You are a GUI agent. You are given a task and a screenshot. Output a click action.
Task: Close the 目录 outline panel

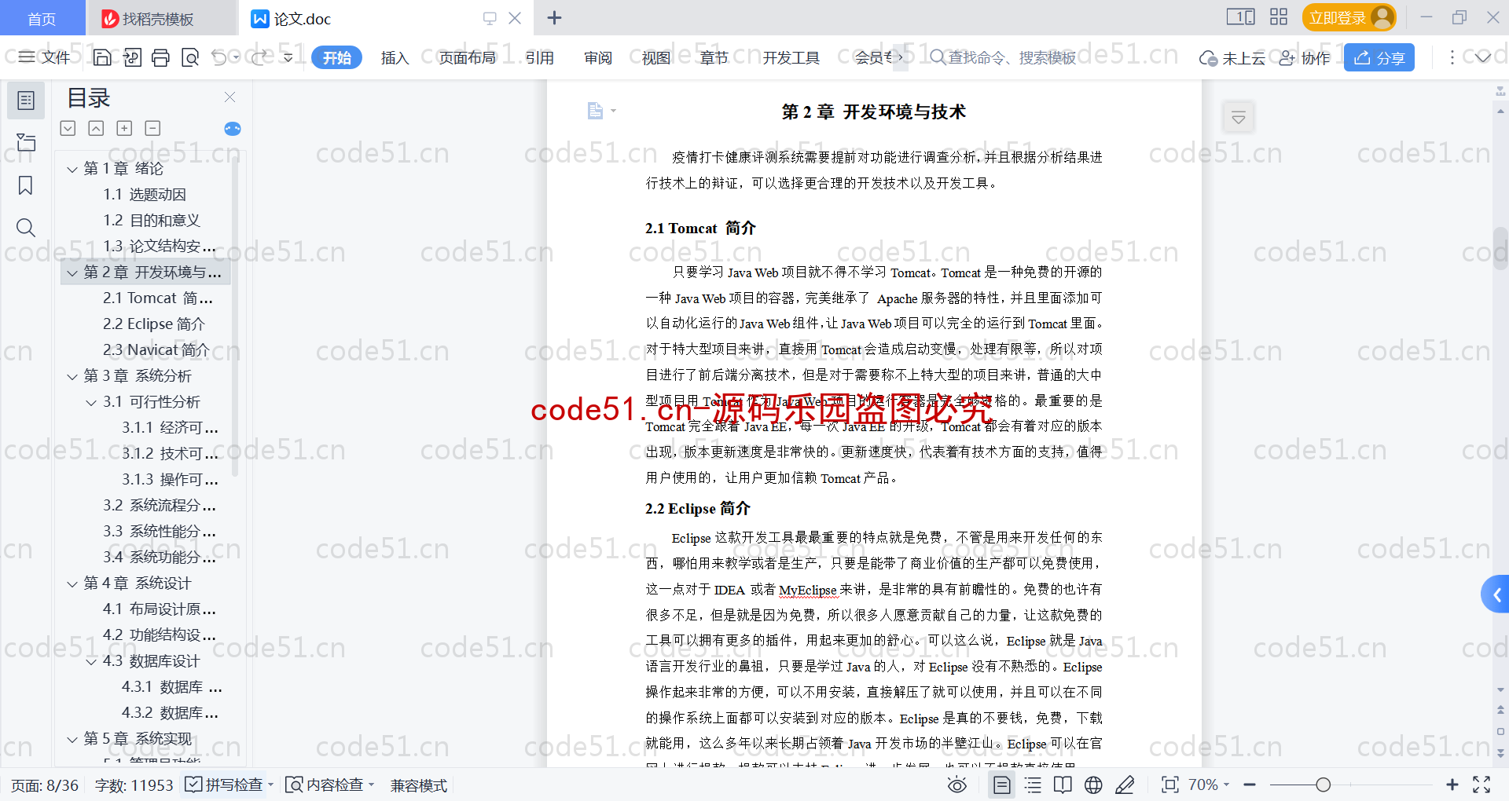pos(229,97)
